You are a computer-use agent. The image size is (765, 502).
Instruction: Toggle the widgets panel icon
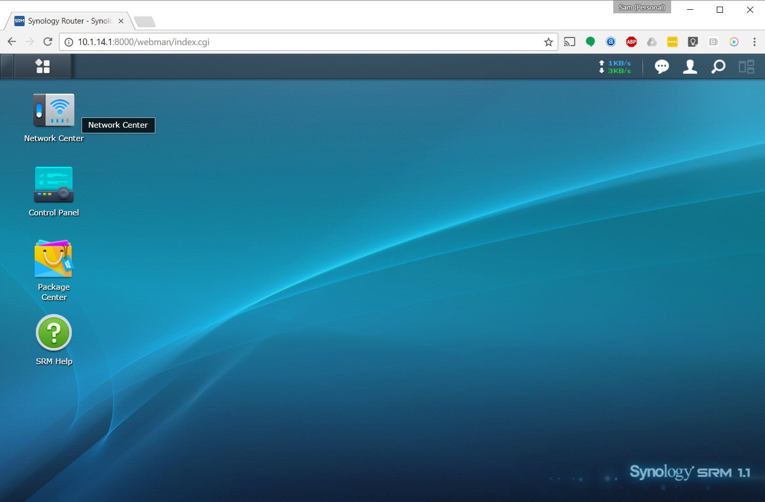coord(747,67)
